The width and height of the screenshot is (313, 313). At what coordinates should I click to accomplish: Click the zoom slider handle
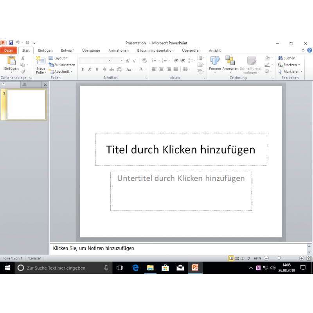coord(279,258)
